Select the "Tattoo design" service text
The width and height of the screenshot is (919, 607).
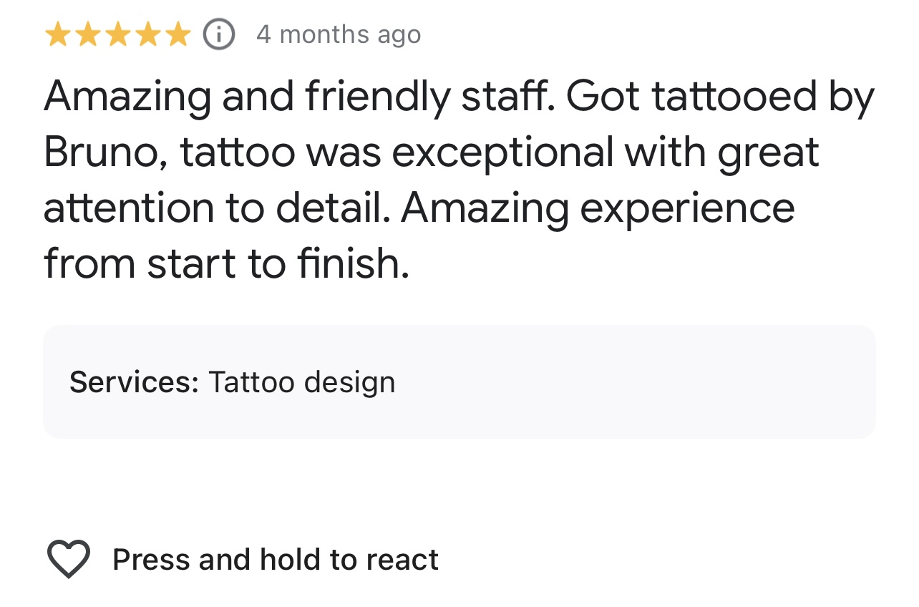[x=301, y=382]
